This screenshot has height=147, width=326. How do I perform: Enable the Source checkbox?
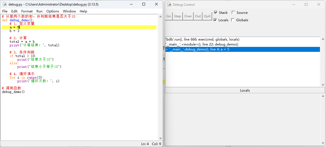233,13
